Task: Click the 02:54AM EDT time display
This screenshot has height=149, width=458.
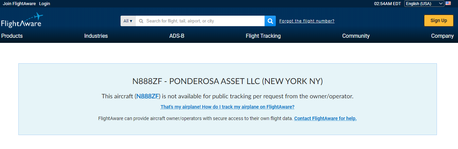Action: click(387, 4)
